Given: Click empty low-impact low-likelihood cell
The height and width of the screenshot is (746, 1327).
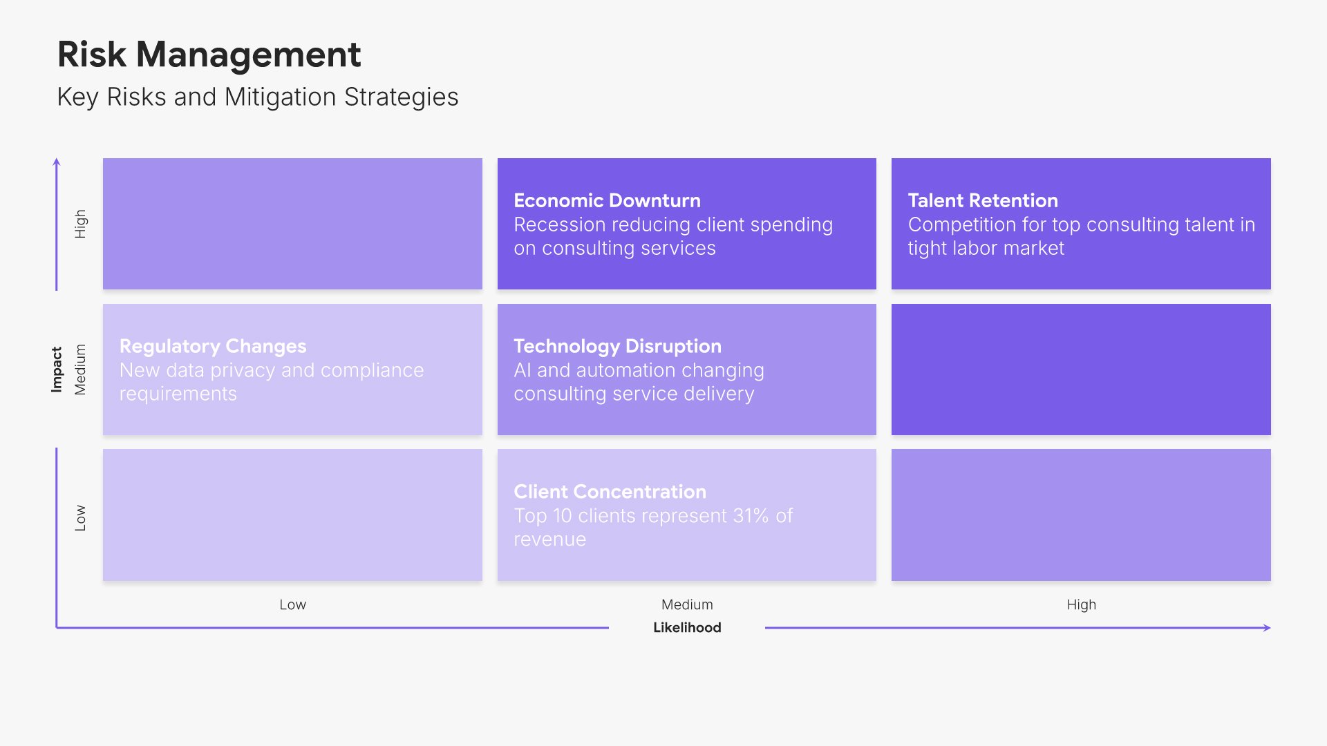Looking at the screenshot, I should coord(292,515).
